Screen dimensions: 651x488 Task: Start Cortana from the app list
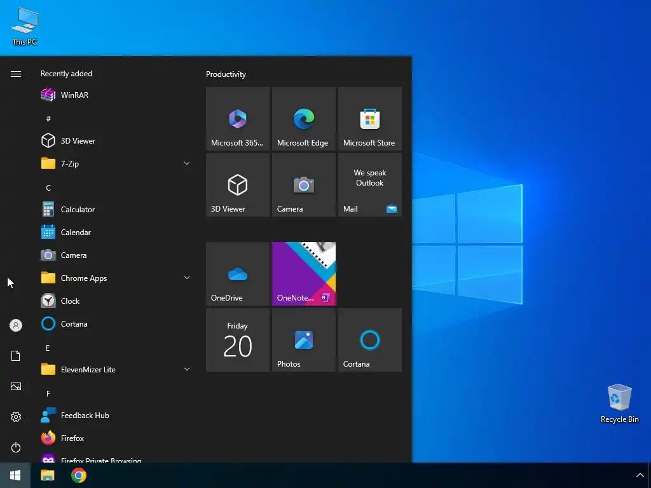[x=116, y=323]
